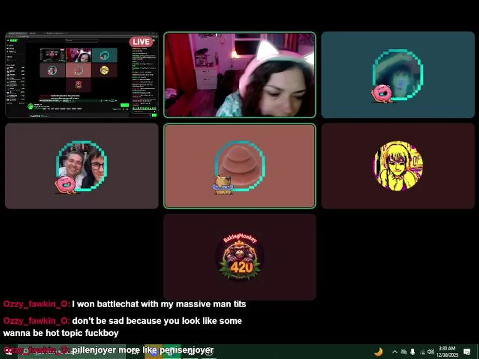
Task: Click the donut badge on the teal tile avatar
Action: [x=382, y=93]
